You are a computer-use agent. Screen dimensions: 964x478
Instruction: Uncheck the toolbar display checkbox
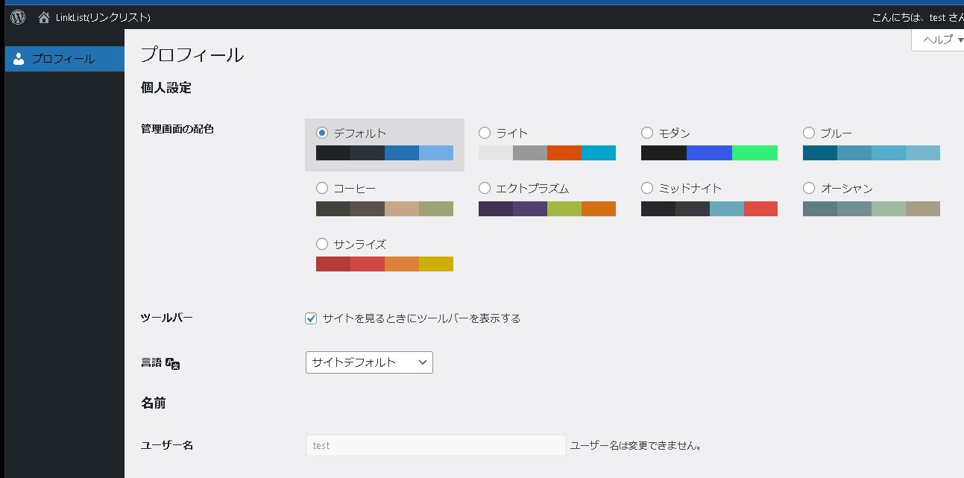pyautogui.click(x=312, y=318)
